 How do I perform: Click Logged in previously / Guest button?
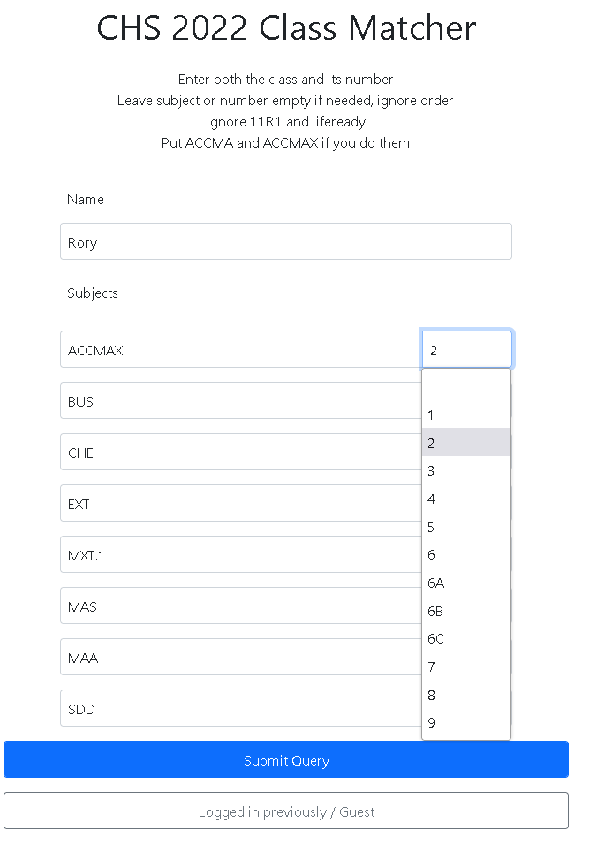pos(286,811)
